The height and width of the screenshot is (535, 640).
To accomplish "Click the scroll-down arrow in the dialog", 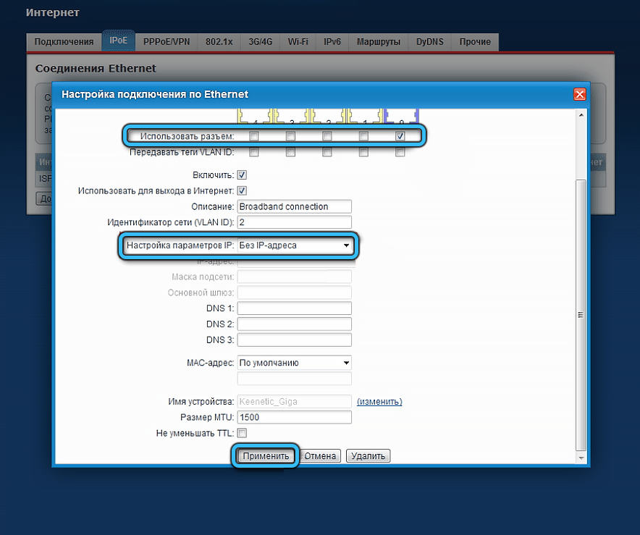I will point(581,458).
